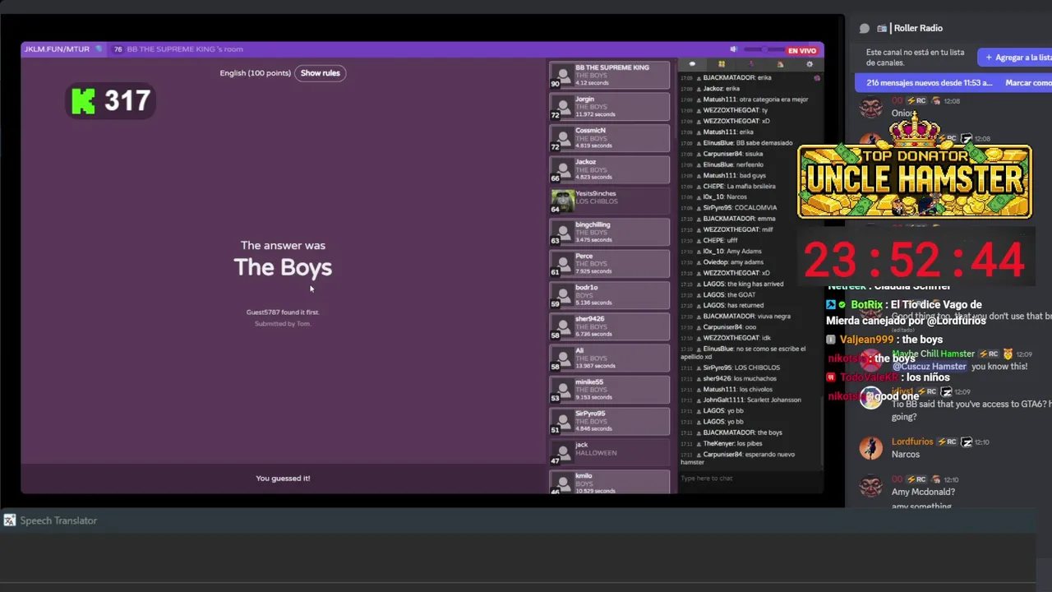The height and width of the screenshot is (592, 1052).
Task: Click masked avatar next to Onion message
Action: click(x=871, y=107)
